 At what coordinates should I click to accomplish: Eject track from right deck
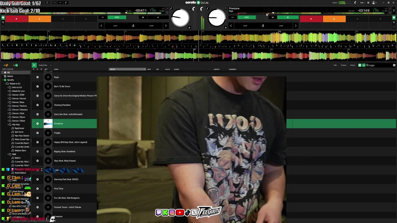pos(225,28)
